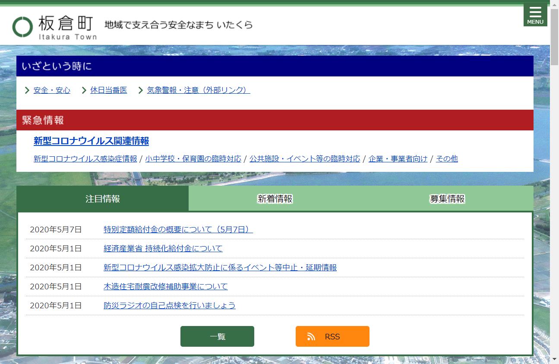Open 公共施設・イベント等の臨時対応 link
The height and width of the screenshot is (364, 559).
pyautogui.click(x=304, y=159)
